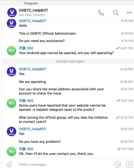
Task: Click the green 币3 avatar at 8:47 PM
Action: pos(12,51)
